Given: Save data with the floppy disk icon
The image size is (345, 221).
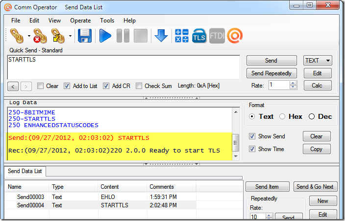Looking at the screenshot, I should coord(85,36).
